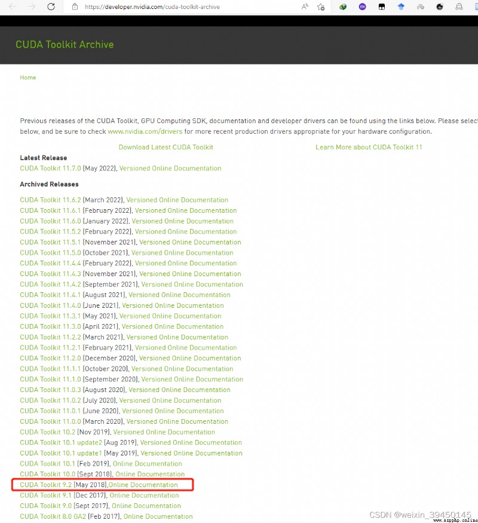Open the green globe extension icon
The image size is (478, 523).
click(x=343, y=7)
